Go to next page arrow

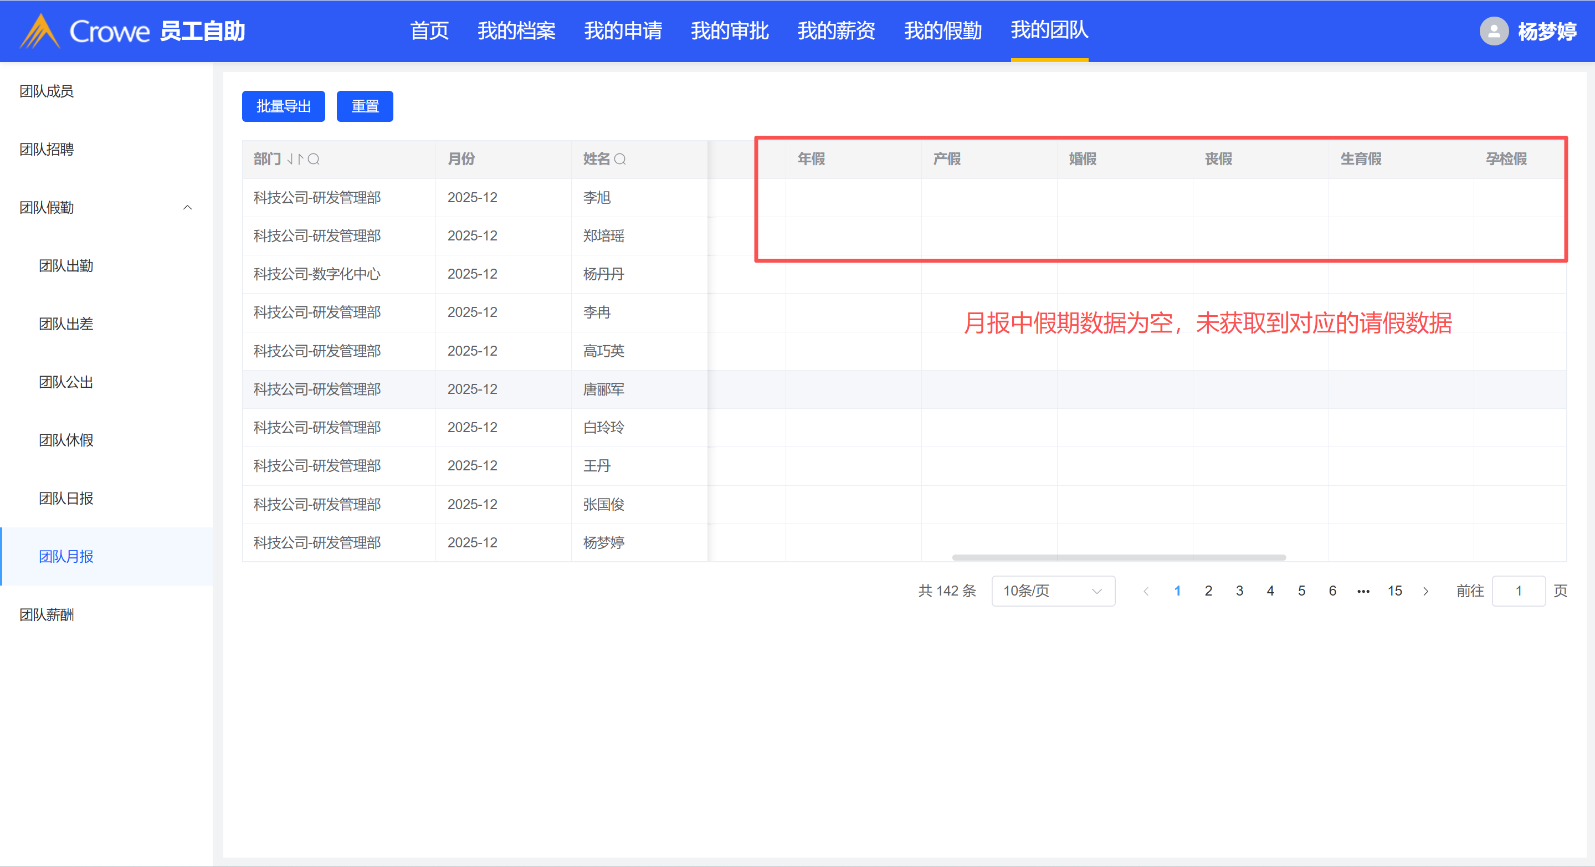point(1426,592)
